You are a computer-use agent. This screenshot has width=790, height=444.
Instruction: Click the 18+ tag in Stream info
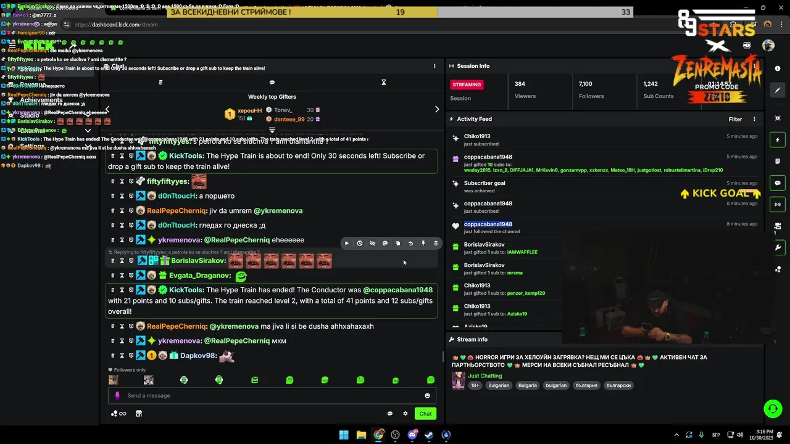(475, 385)
